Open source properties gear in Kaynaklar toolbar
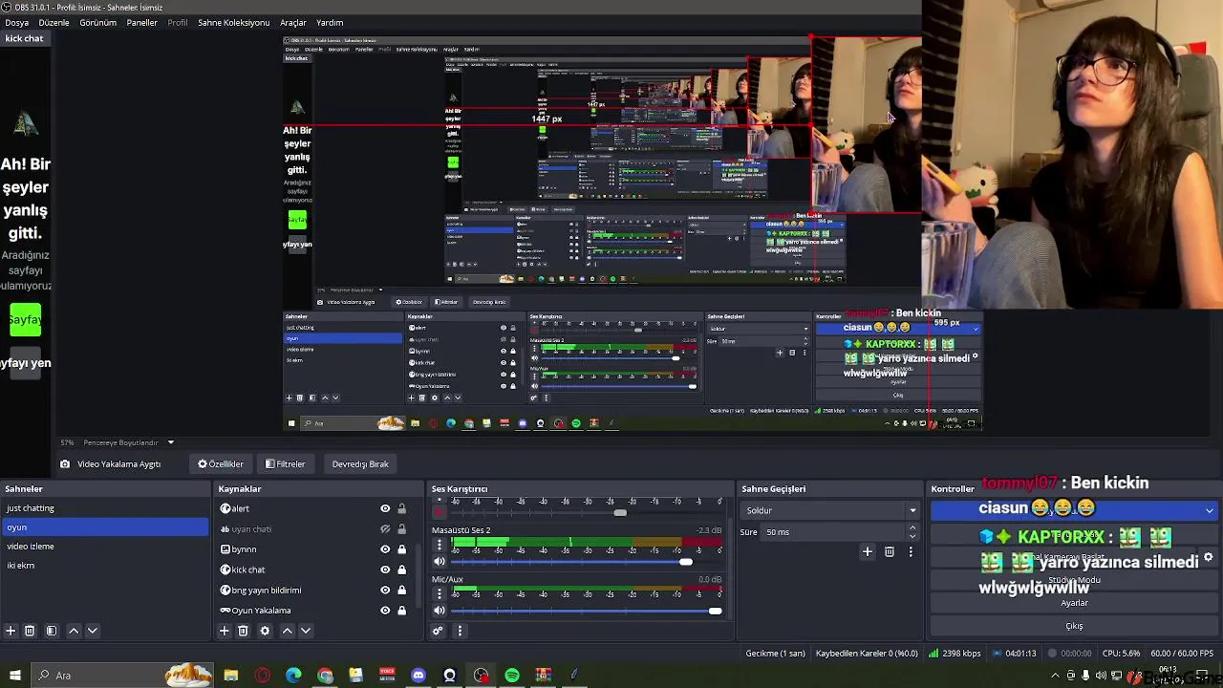The width and height of the screenshot is (1223, 688). (x=265, y=631)
